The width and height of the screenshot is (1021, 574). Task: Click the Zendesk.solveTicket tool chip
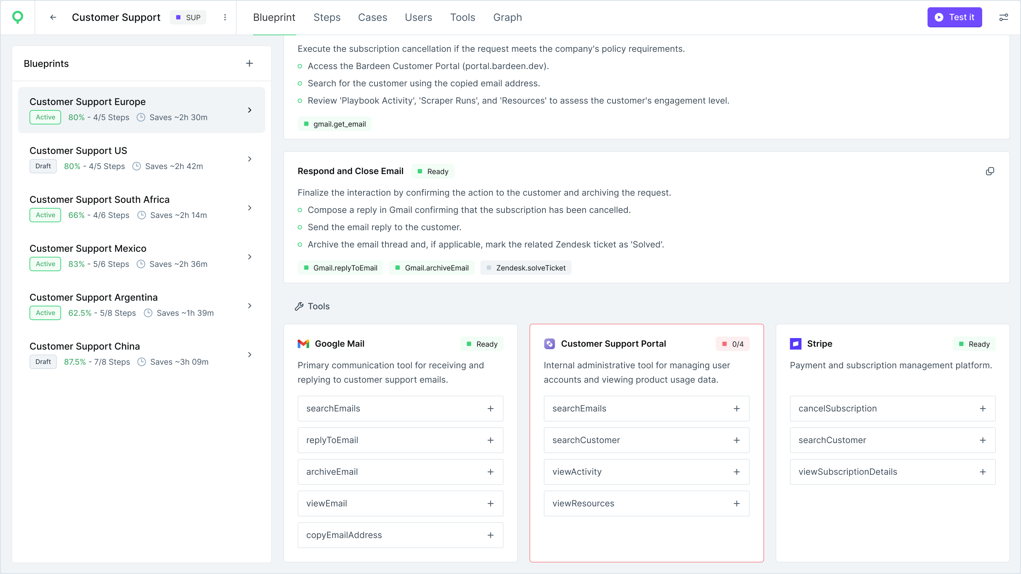point(526,268)
